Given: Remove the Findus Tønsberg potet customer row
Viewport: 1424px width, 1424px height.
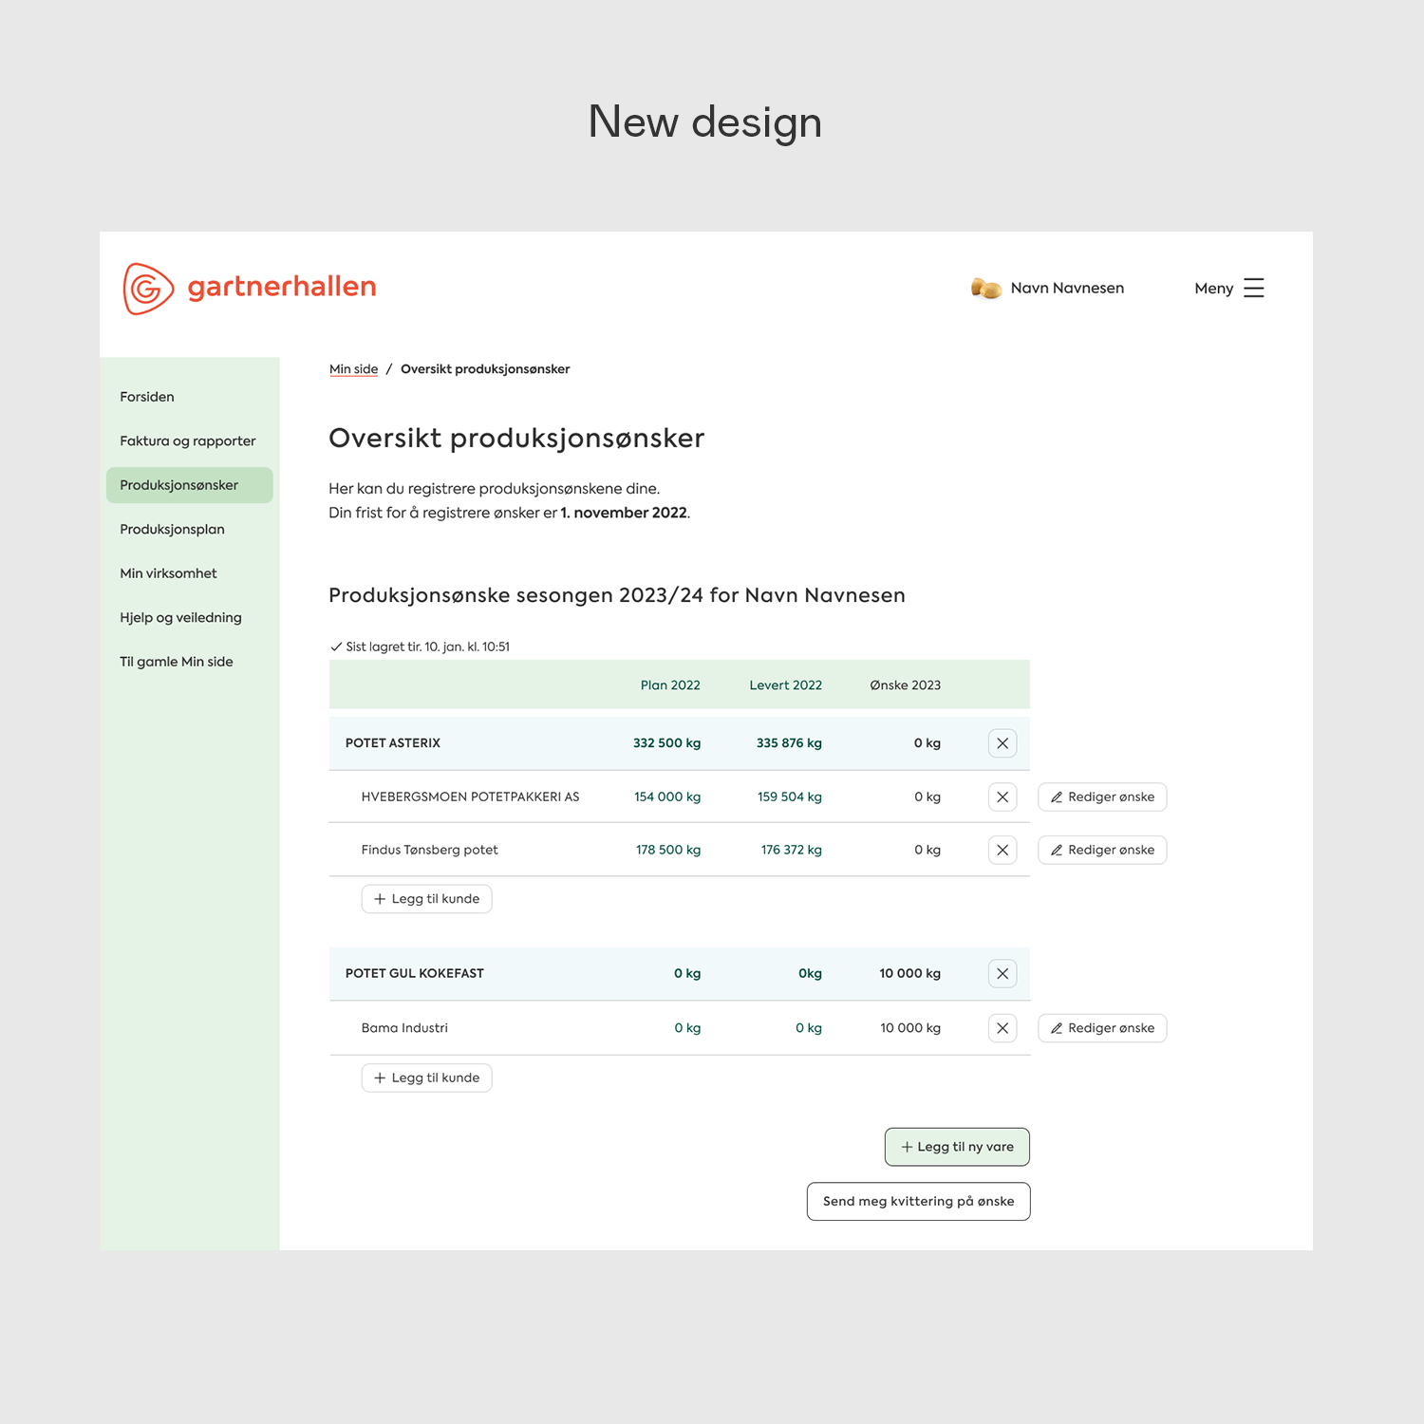Looking at the screenshot, I should tap(1002, 851).
